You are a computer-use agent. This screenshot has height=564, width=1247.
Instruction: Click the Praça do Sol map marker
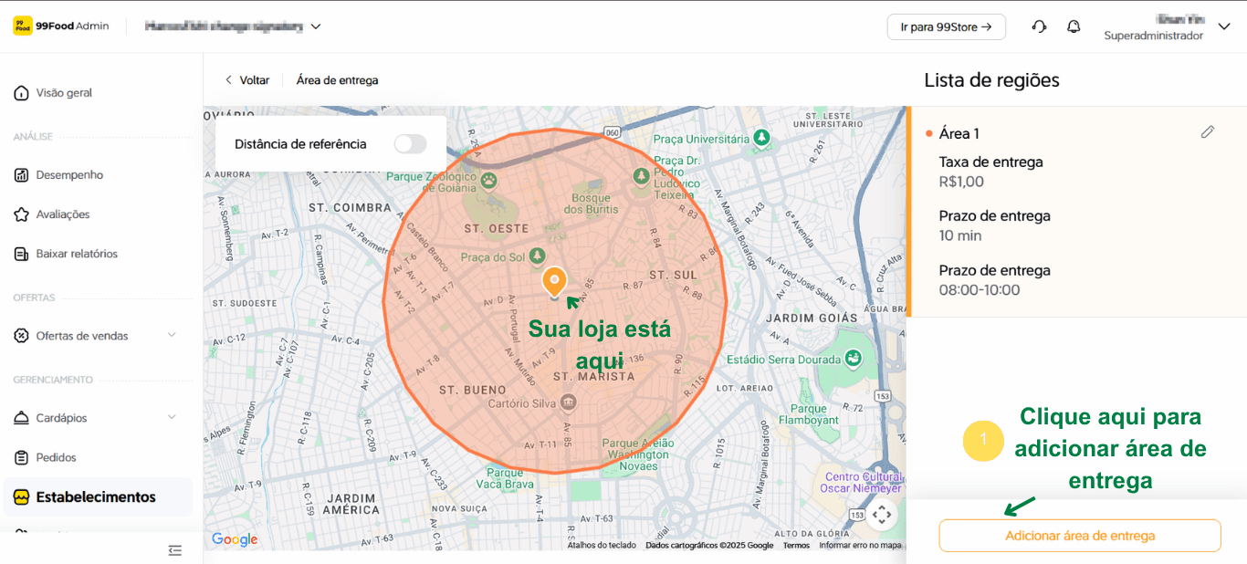(537, 256)
